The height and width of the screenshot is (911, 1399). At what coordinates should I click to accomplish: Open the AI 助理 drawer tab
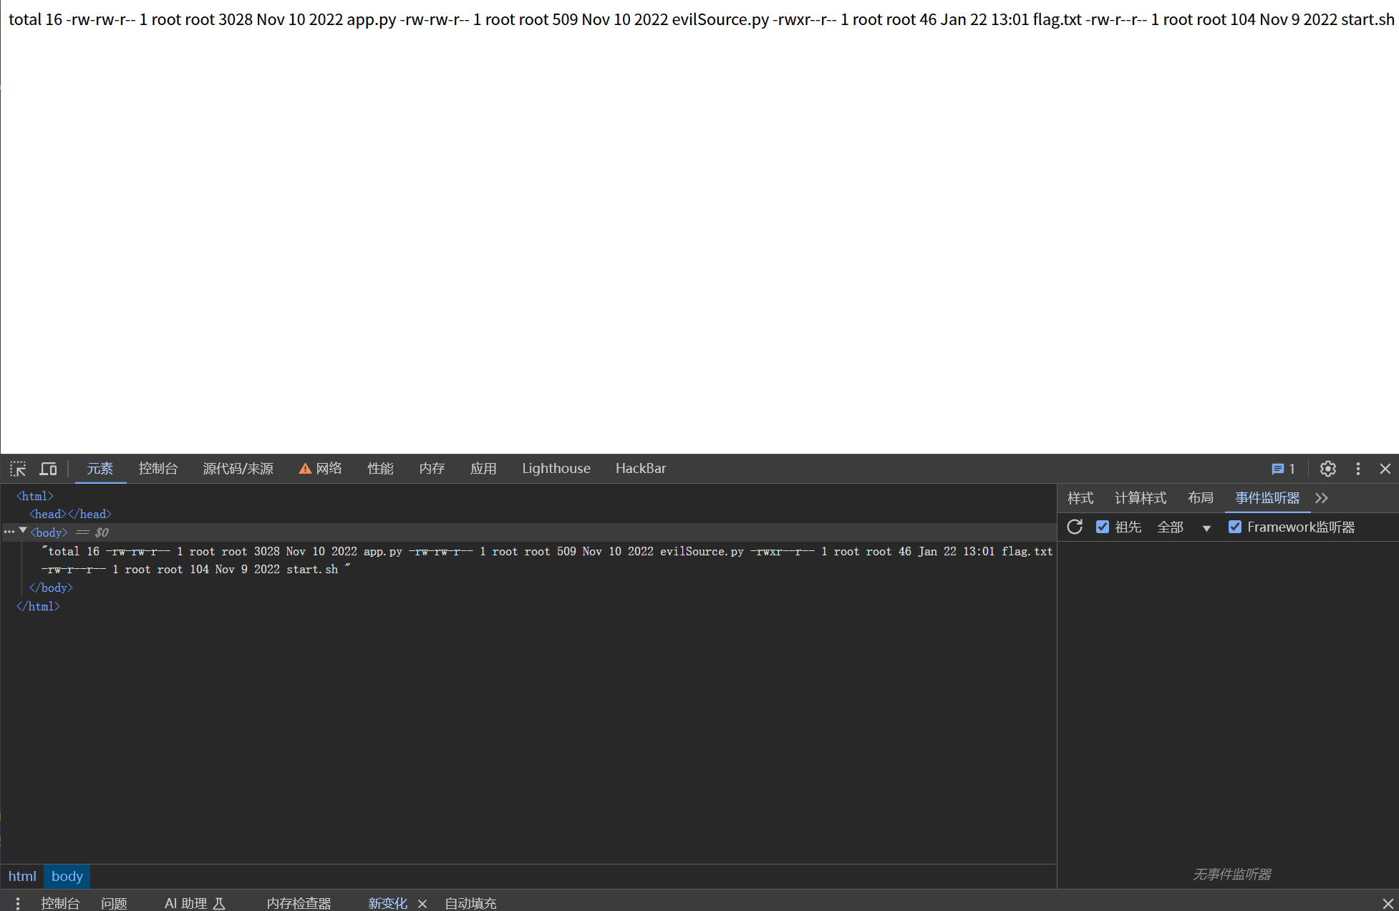(x=194, y=903)
